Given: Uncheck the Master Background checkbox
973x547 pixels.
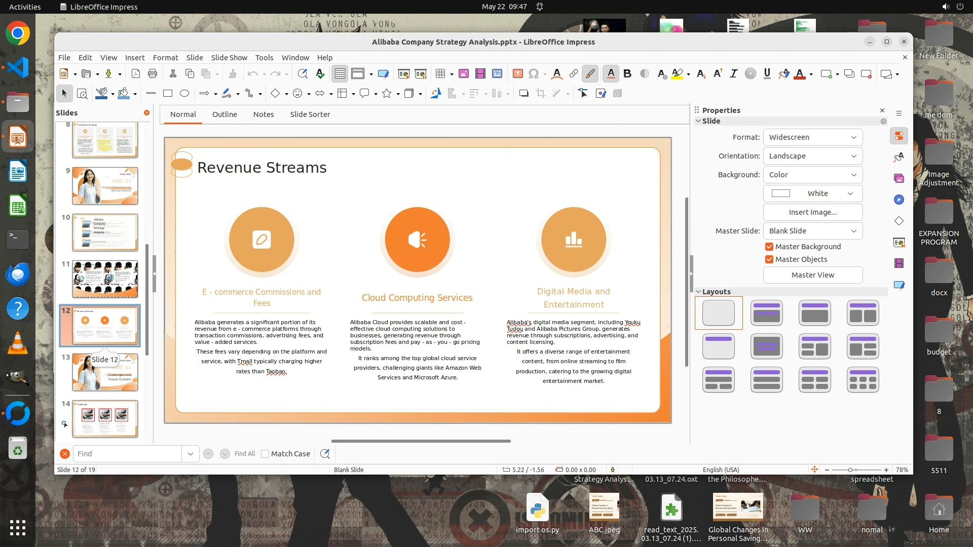Looking at the screenshot, I should pyautogui.click(x=769, y=247).
